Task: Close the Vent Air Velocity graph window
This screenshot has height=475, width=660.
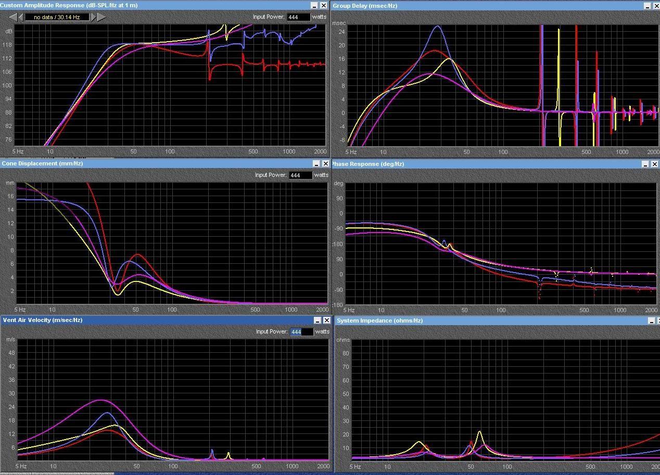Action: point(327,320)
